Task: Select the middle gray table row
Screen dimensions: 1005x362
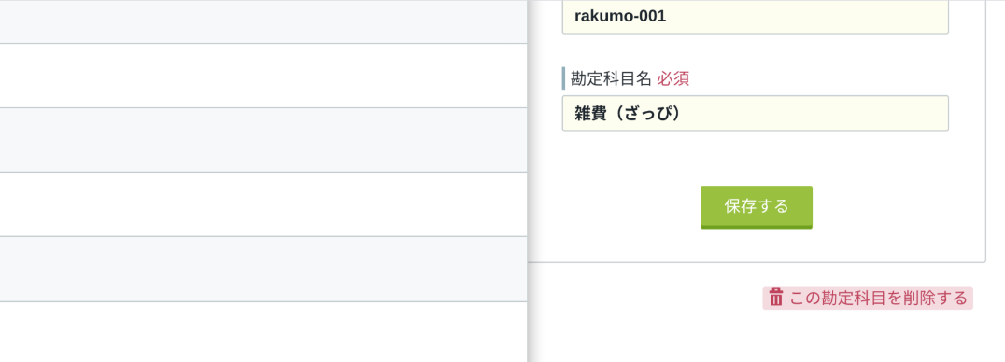Action: click(x=263, y=140)
